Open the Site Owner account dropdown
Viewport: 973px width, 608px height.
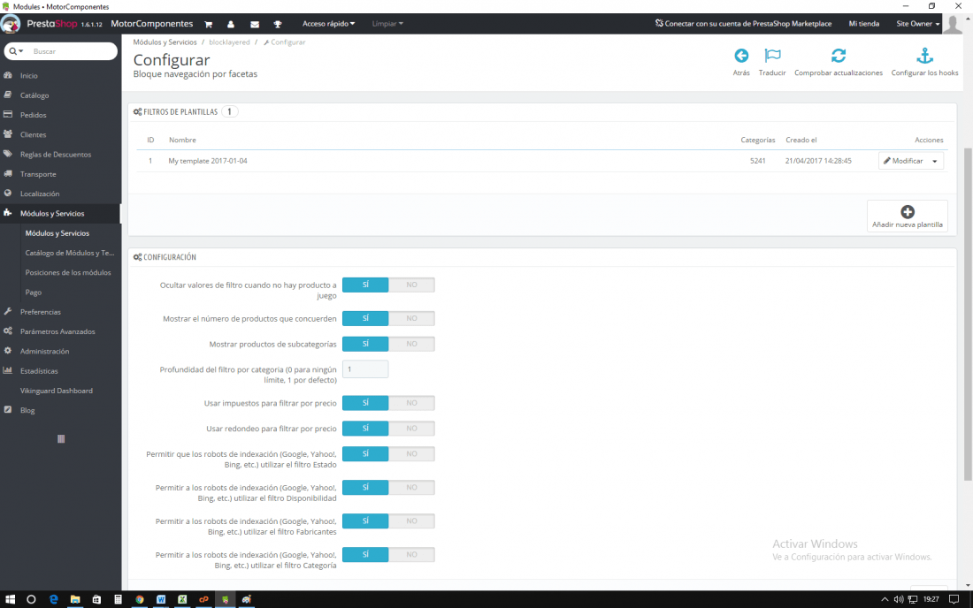click(918, 24)
